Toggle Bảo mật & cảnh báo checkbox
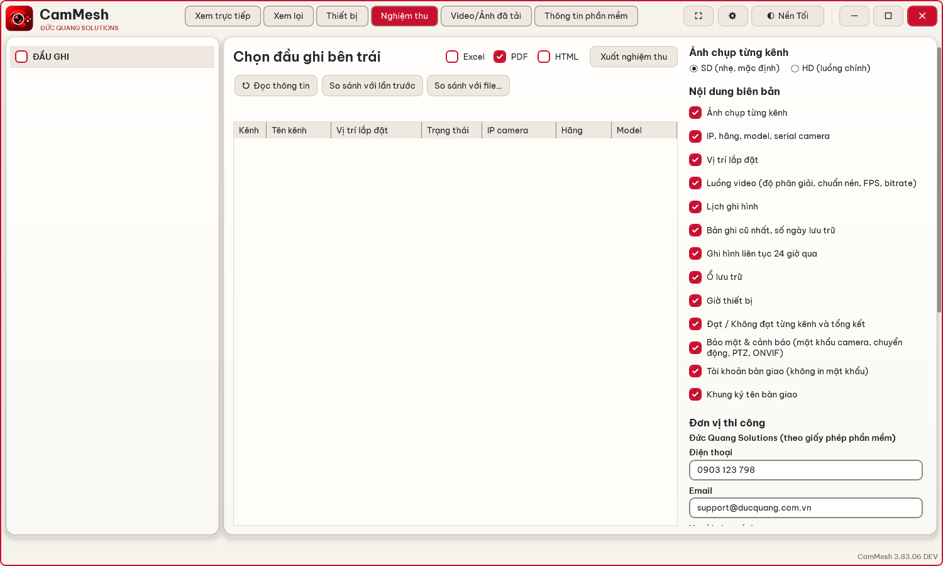 [x=695, y=348]
